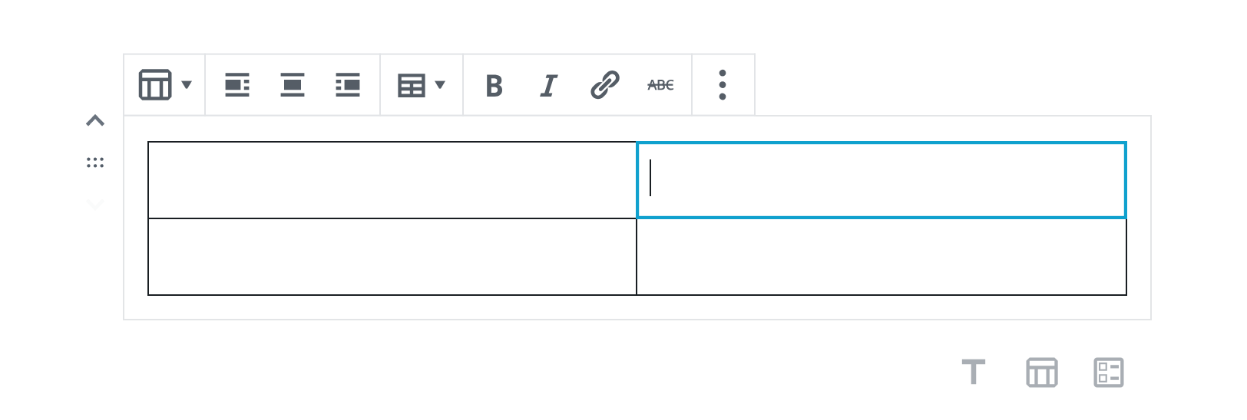Toggle strikethrough ABC formatting
The image size is (1247, 420).
(x=660, y=85)
